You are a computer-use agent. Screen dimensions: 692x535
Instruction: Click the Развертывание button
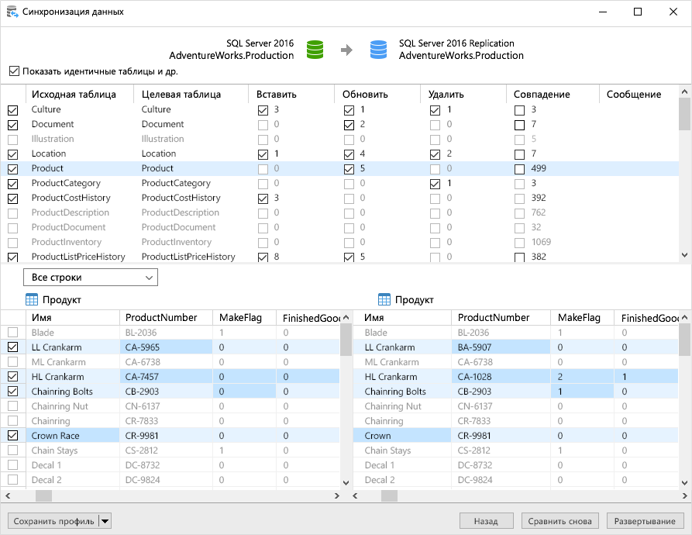(645, 521)
